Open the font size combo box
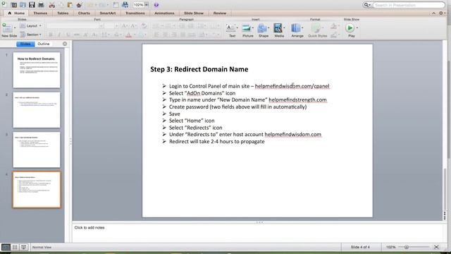Viewport: 451px width, 254px height. coord(112,26)
